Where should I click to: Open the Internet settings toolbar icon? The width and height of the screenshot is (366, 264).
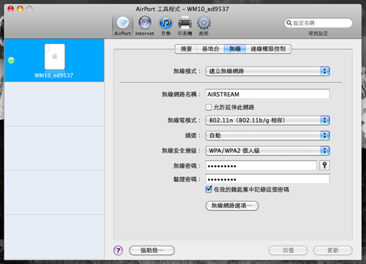(x=145, y=26)
